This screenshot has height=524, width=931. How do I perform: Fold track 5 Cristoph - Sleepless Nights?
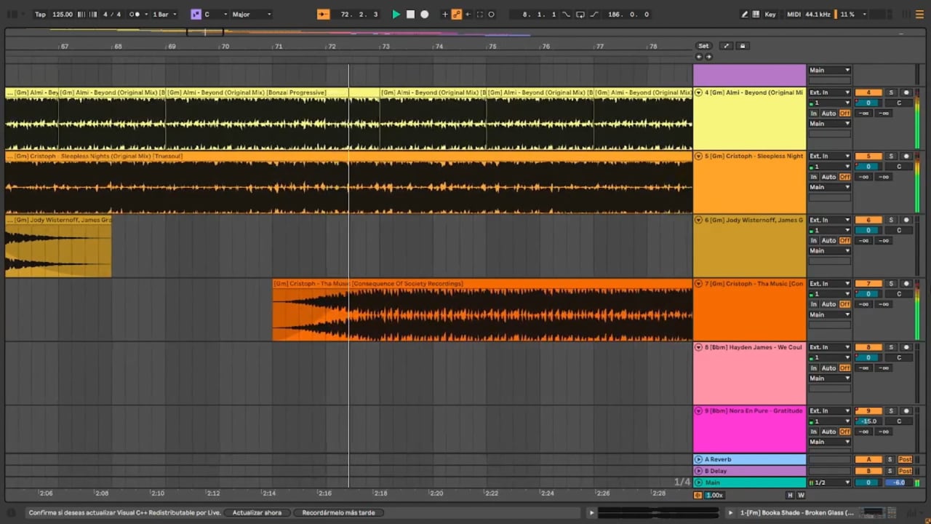[699, 156]
